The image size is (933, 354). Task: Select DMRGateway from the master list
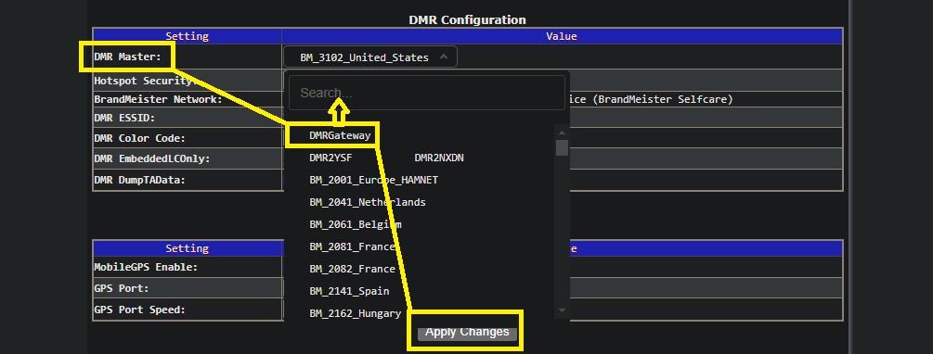coord(340,135)
